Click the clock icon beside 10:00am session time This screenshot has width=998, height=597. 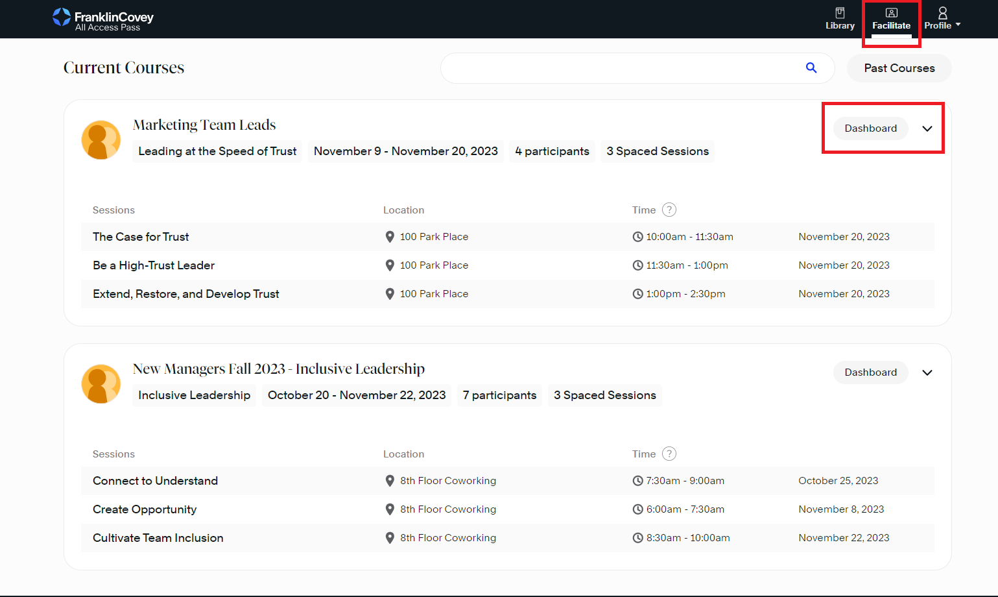637,236
